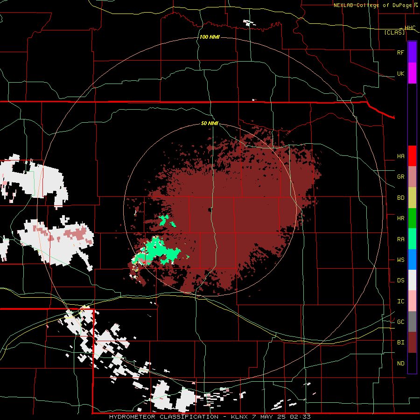Click the BD legend label

pyautogui.click(x=400, y=198)
